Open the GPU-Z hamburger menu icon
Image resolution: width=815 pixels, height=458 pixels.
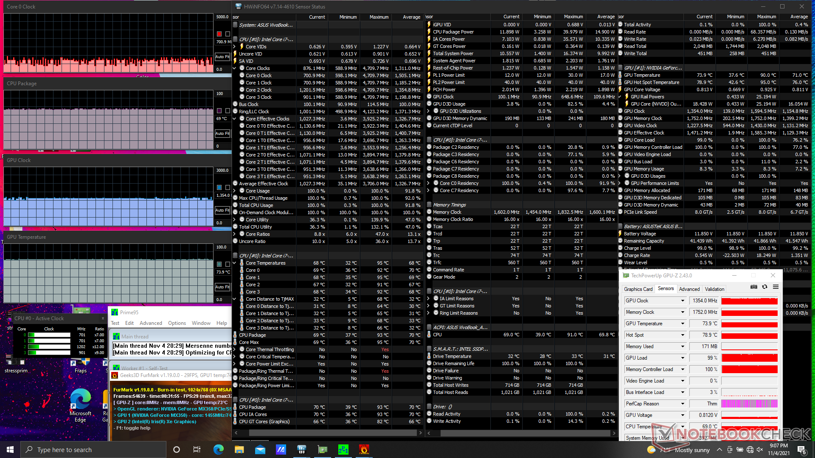coord(776,287)
